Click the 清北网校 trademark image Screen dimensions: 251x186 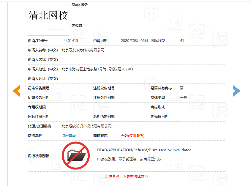(48, 18)
